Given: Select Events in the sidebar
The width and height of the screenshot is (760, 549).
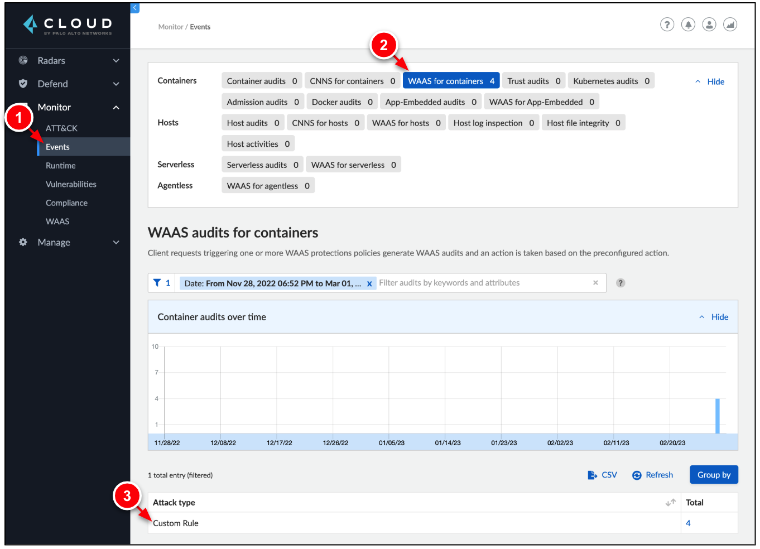Looking at the screenshot, I should tap(84, 147).
